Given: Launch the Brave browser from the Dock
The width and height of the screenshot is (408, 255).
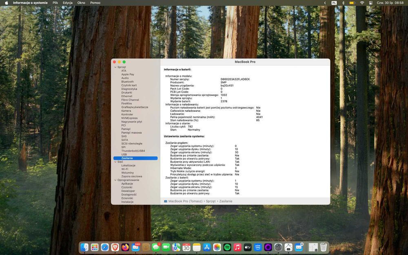Looking at the screenshot, I should coord(115,247).
